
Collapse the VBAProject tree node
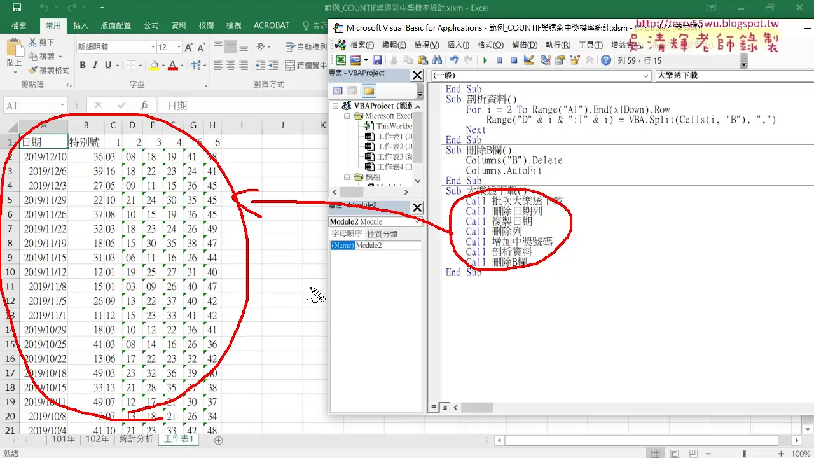335,106
